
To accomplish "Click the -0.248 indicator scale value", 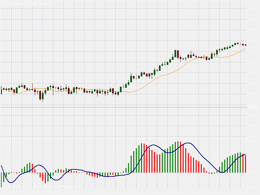I will [252, 187].
